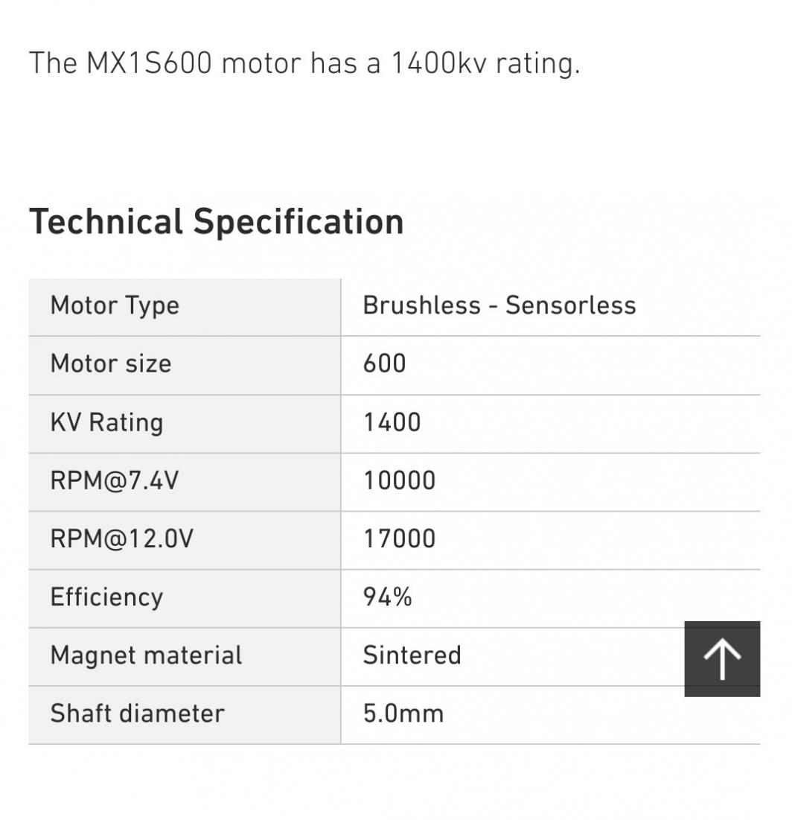Click the 17000 RPM value

399,538
